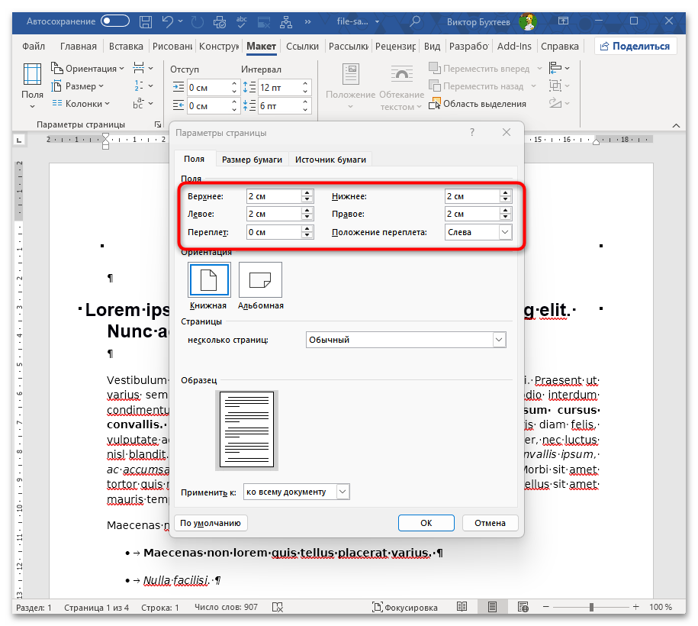
Task: Click the ribbon display options icon
Action: pyautogui.click(x=563, y=21)
